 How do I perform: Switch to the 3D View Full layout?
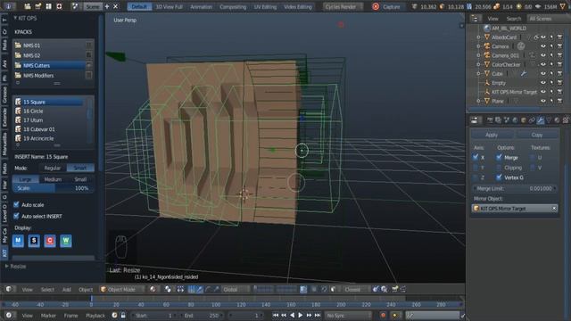click(169, 6)
